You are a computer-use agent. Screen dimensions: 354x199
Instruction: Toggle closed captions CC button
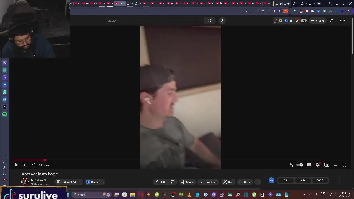[309, 165]
